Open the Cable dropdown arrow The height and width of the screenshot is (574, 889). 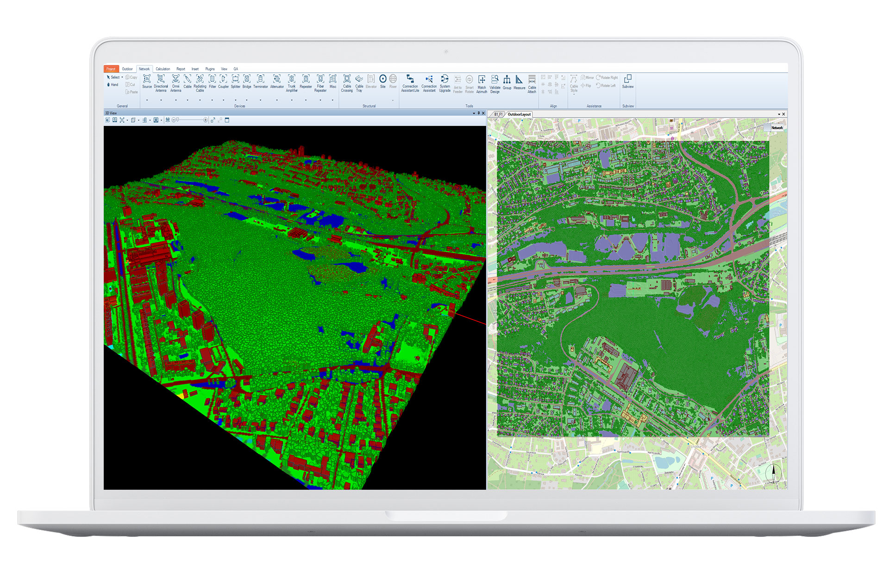[187, 100]
